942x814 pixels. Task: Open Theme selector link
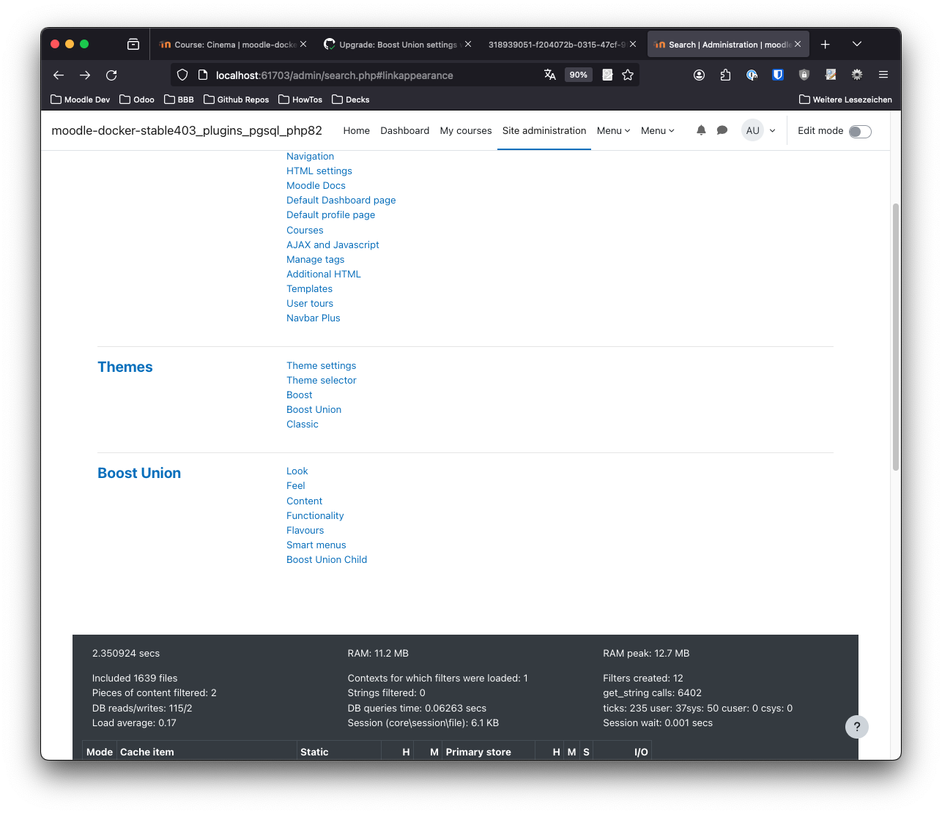tap(322, 380)
